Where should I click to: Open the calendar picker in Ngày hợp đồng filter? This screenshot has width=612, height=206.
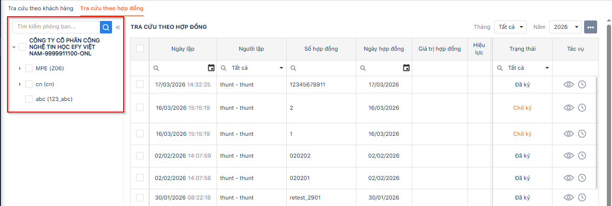click(x=406, y=68)
